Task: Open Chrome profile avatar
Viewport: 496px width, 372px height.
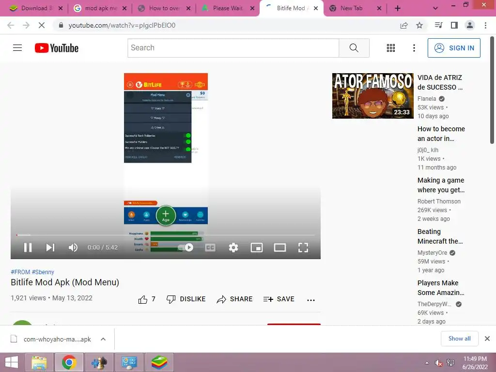Action: 470,25
